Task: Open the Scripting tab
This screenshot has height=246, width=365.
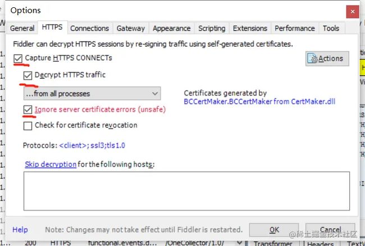Action: tap(212, 29)
